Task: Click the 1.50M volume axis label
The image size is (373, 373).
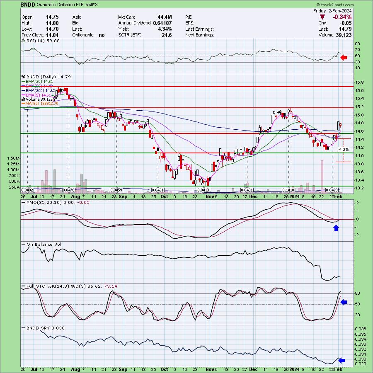Action: click(14, 158)
